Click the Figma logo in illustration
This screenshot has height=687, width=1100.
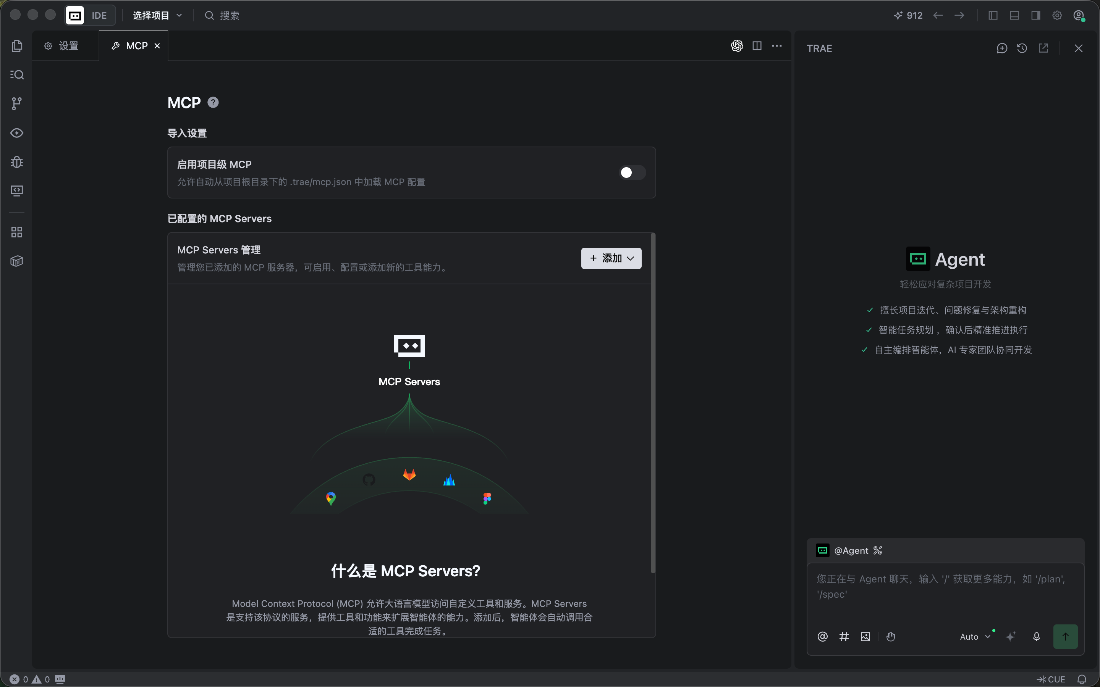pyautogui.click(x=487, y=498)
